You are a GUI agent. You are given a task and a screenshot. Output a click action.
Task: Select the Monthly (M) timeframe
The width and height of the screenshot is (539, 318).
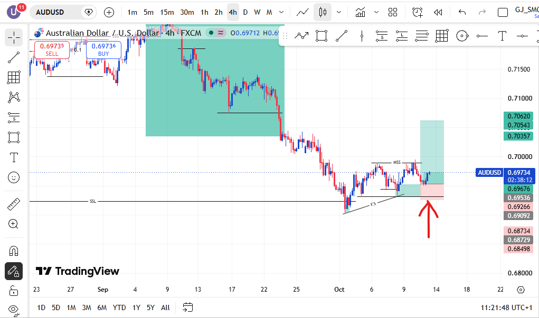tap(269, 12)
